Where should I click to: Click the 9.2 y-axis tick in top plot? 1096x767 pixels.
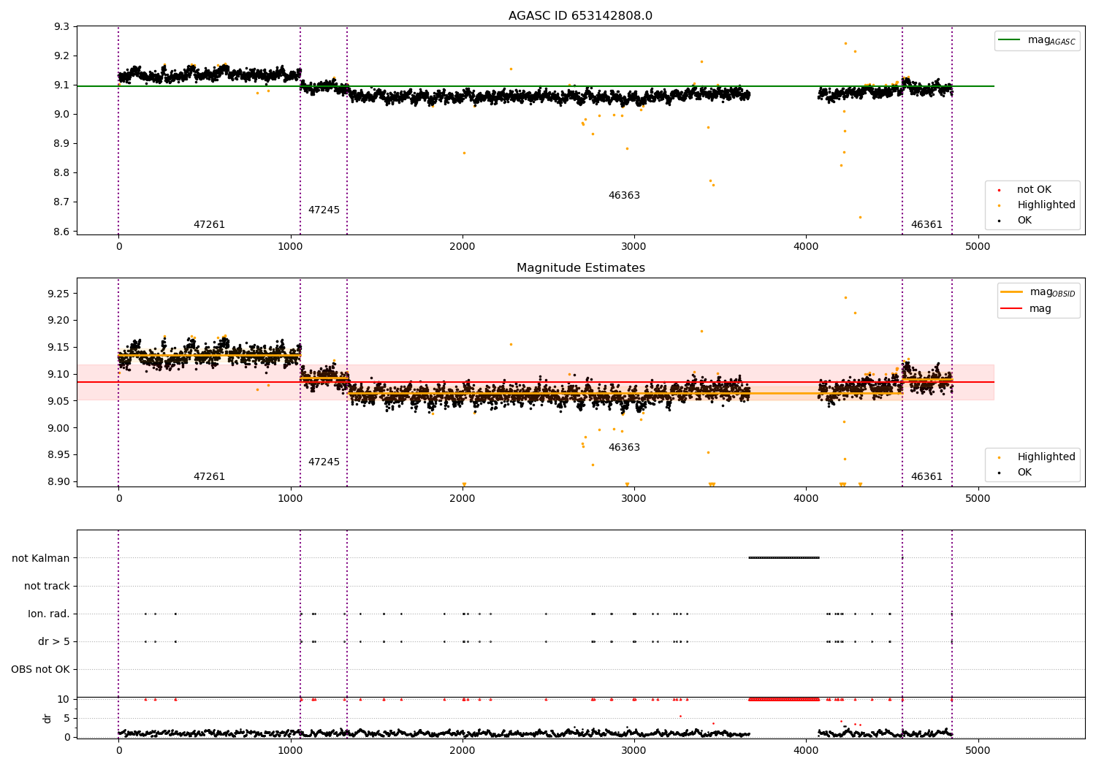coord(62,56)
